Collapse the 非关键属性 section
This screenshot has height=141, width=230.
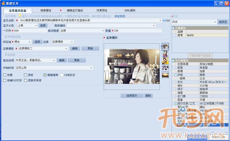(x=173, y=60)
